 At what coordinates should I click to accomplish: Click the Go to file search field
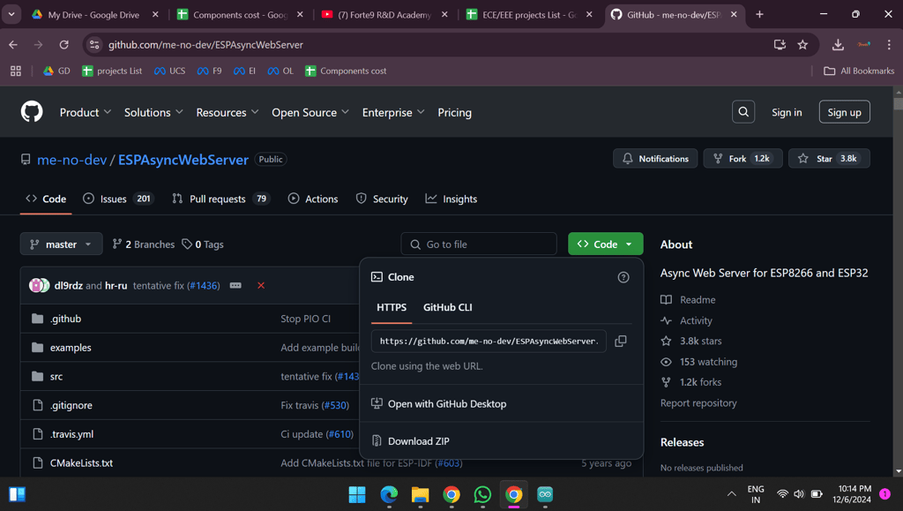pos(479,244)
